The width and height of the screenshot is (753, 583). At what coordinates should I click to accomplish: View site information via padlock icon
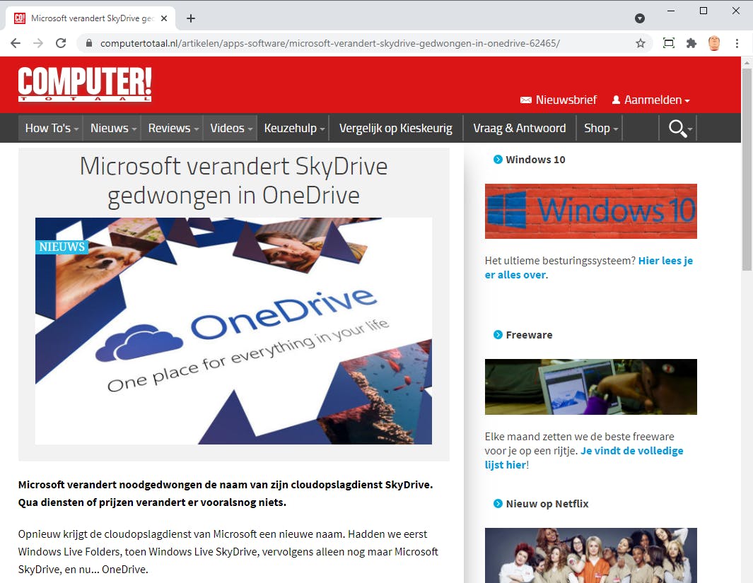tap(89, 43)
